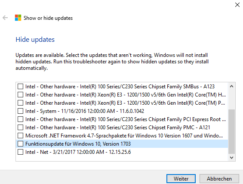This screenshot has height=184, width=243.
Task: Click the back arrow icon
Action: [x=5, y=18]
